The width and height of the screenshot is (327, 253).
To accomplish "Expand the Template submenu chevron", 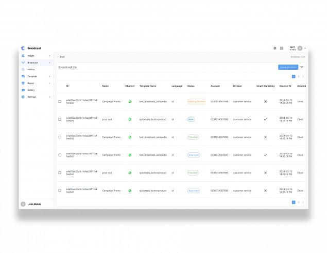I will pyautogui.click(x=50, y=76).
